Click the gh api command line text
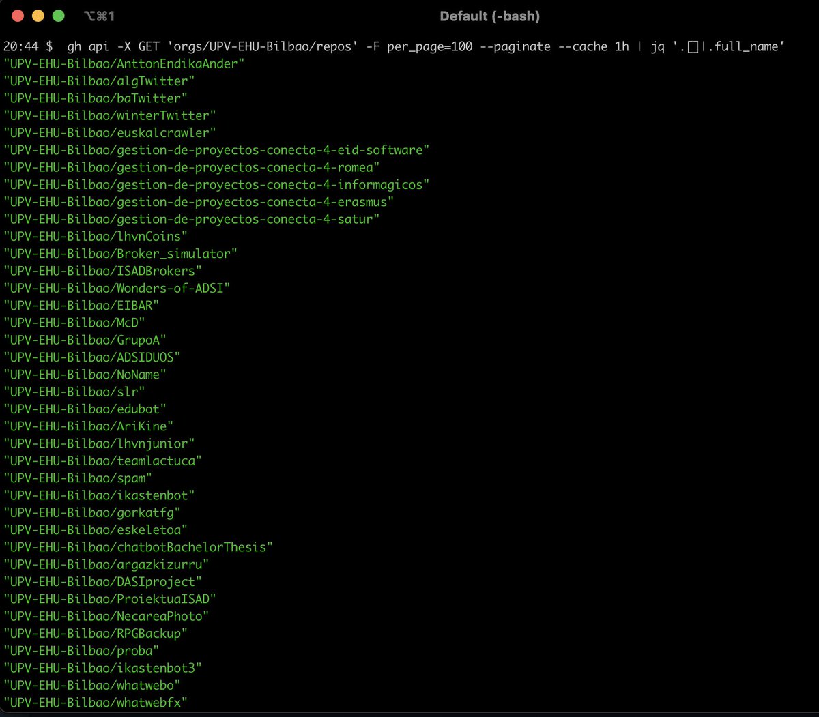Image resolution: width=819 pixels, height=717 pixels. point(426,46)
